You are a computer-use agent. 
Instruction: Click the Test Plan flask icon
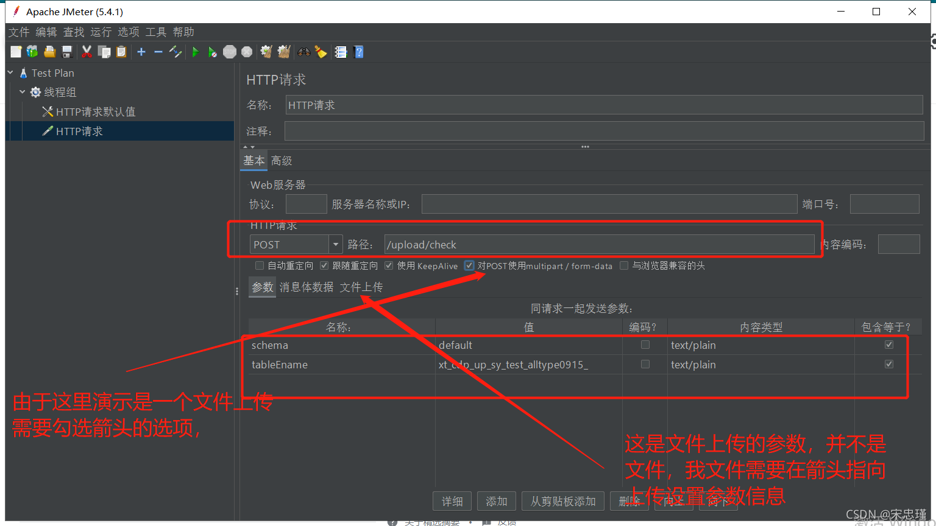(23, 73)
